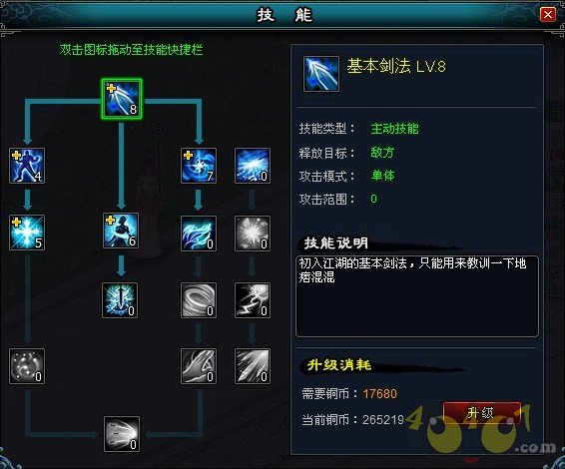Select the glowing cross skill at level 5

(27, 233)
